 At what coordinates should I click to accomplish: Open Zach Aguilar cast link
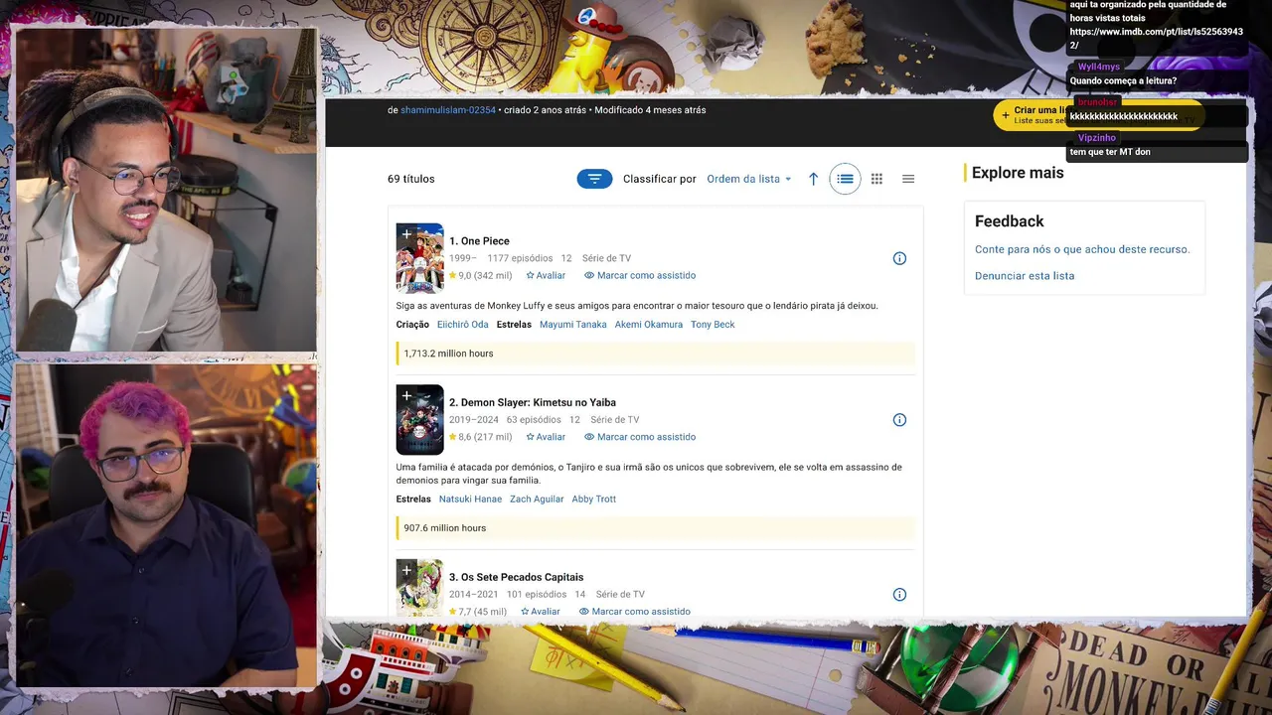537,500
